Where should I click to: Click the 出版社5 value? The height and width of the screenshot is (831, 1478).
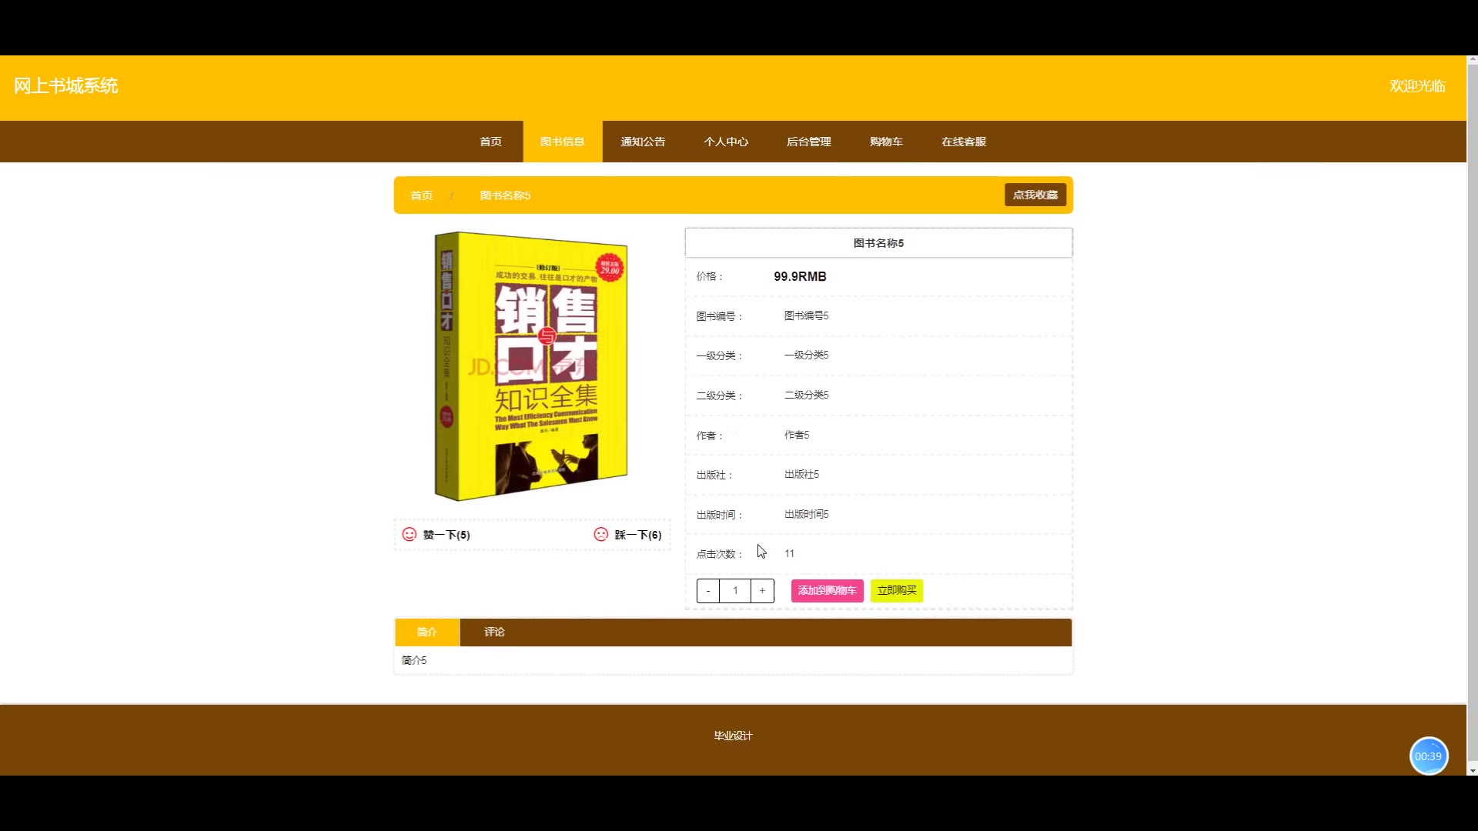[801, 474]
